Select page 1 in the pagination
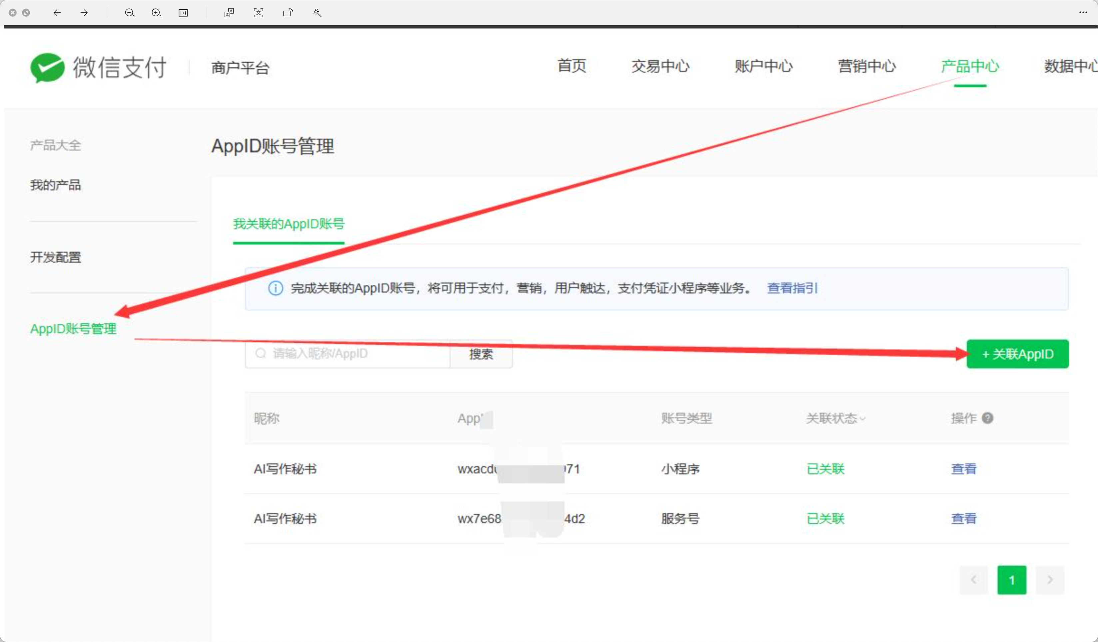This screenshot has height=642, width=1098. pos(1012,580)
